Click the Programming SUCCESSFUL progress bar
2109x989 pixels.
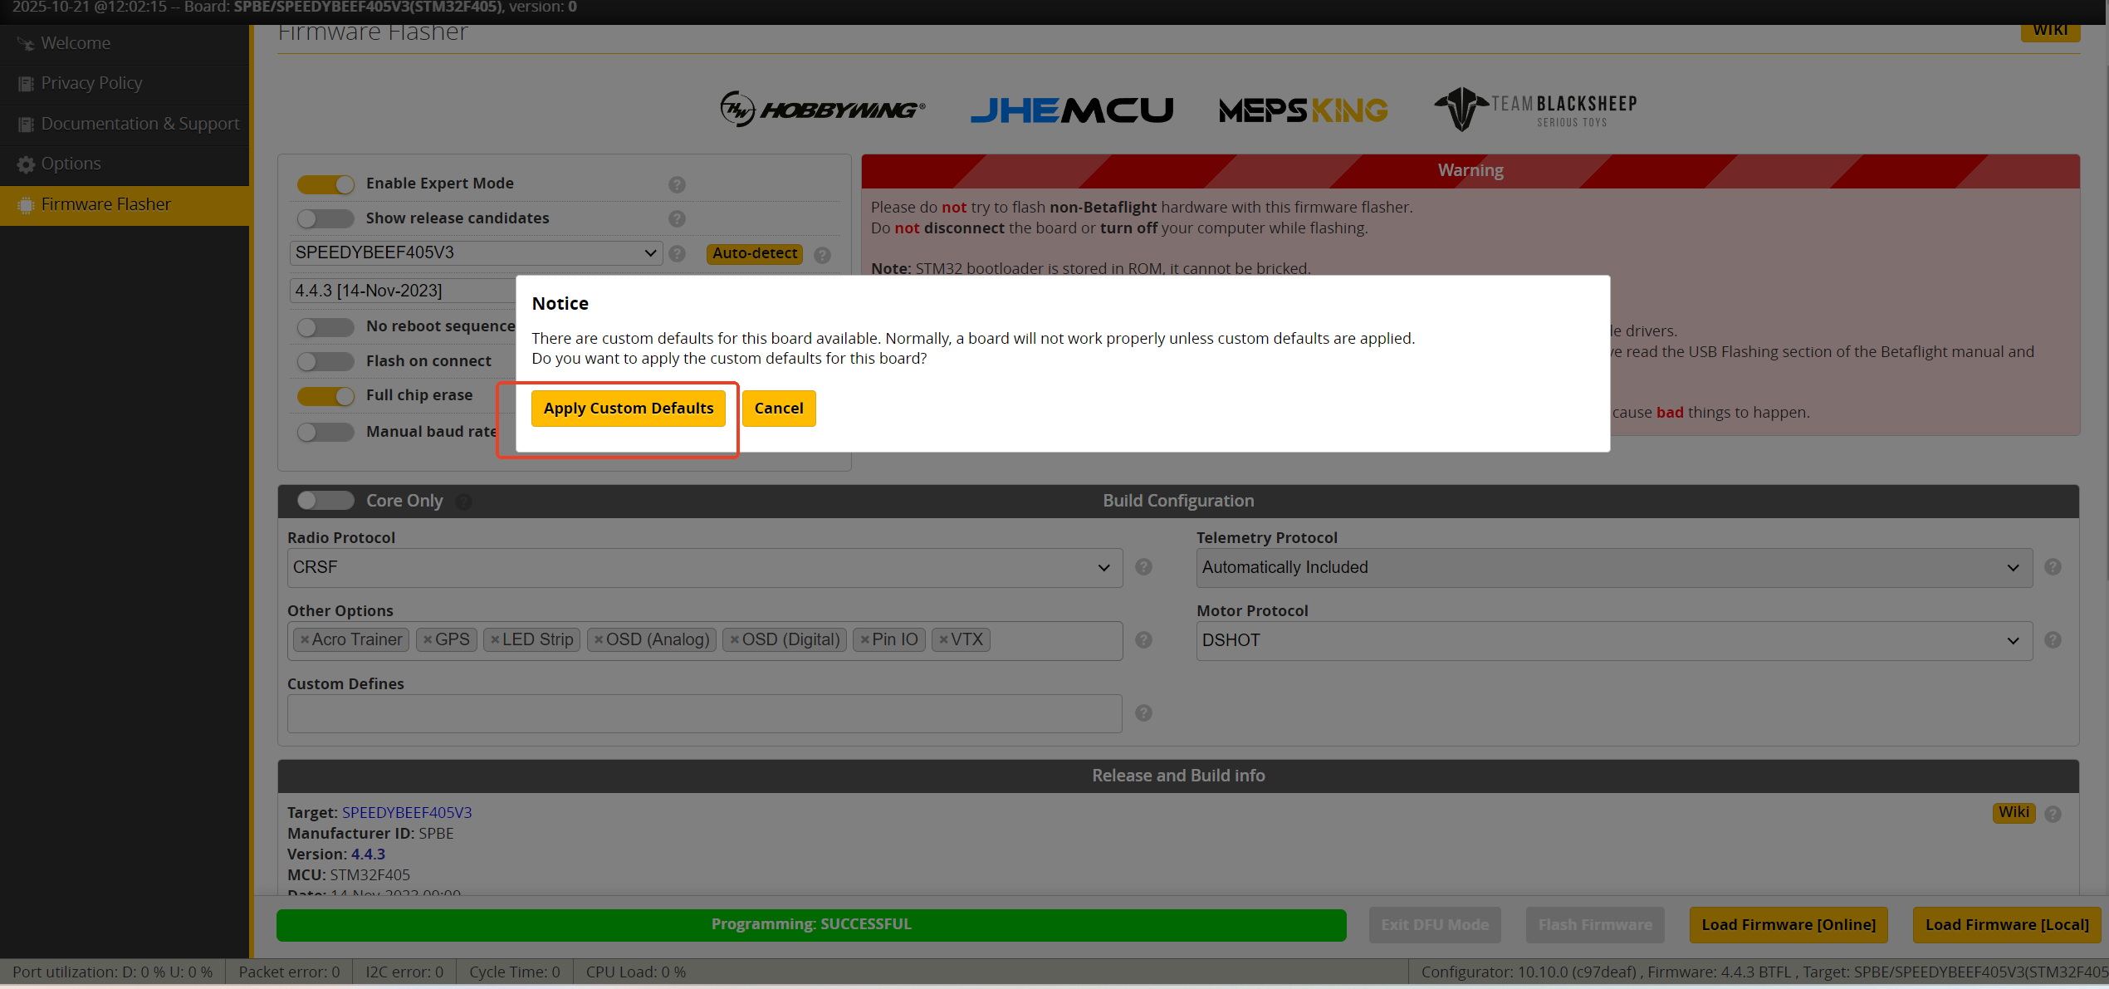[810, 924]
